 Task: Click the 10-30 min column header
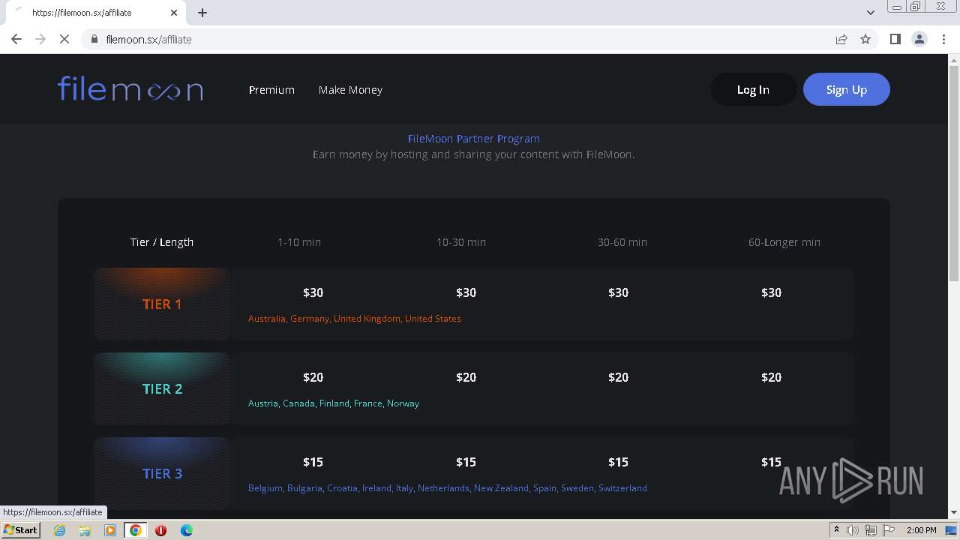coord(461,242)
